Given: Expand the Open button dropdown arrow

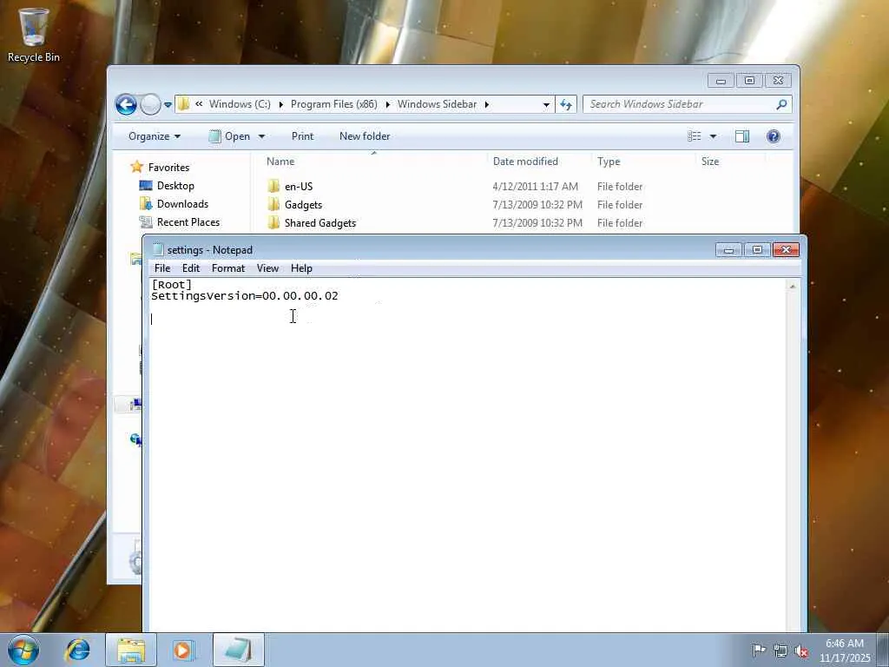Looking at the screenshot, I should point(261,136).
